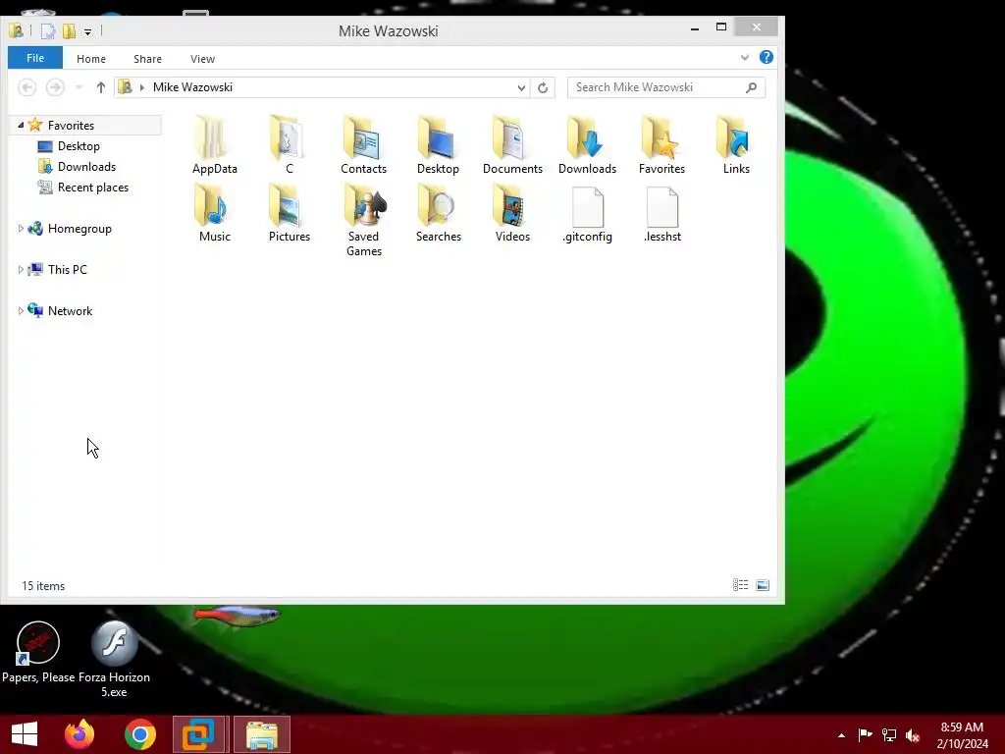This screenshot has width=1005, height=754.
Task: Open the Music folder
Action: [214, 213]
